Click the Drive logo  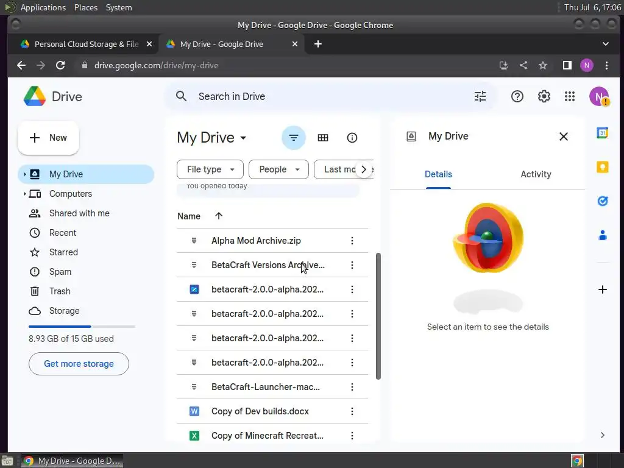pyautogui.click(x=52, y=96)
